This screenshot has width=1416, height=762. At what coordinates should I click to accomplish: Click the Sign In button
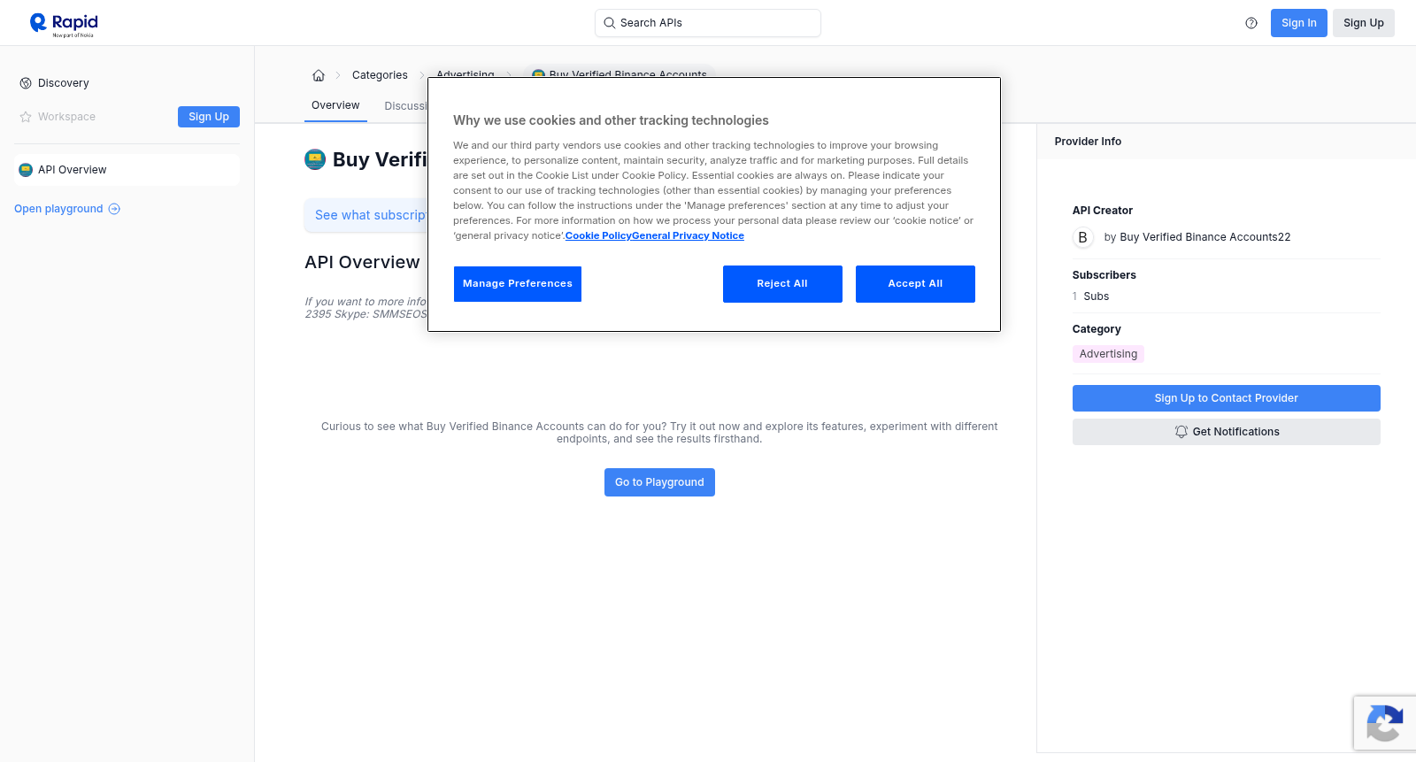pos(1299,23)
